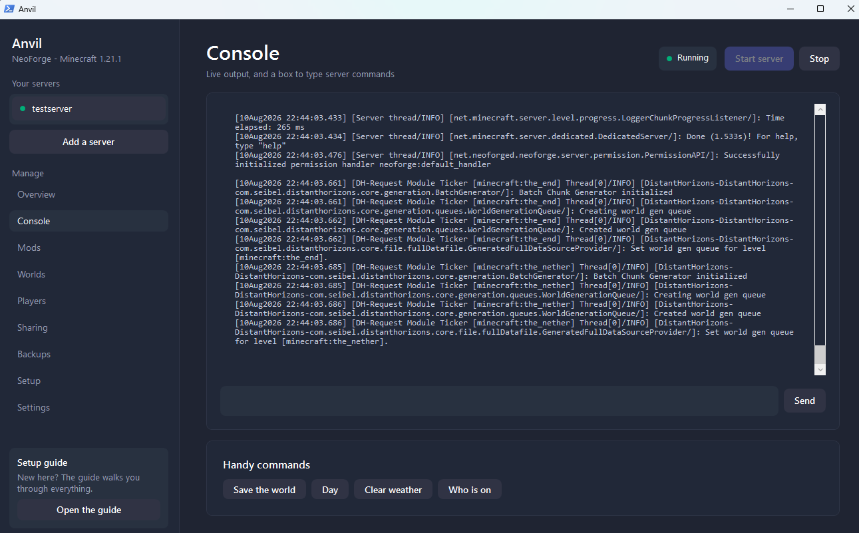Open the Console page
859x533 pixels.
(x=88, y=221)
